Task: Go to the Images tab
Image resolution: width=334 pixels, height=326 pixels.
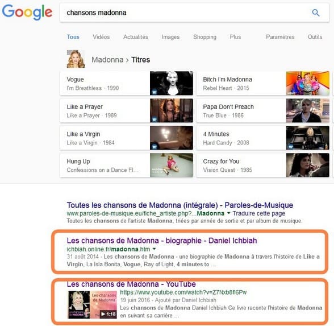Action: pyautogui.click(x=170, y=37)
